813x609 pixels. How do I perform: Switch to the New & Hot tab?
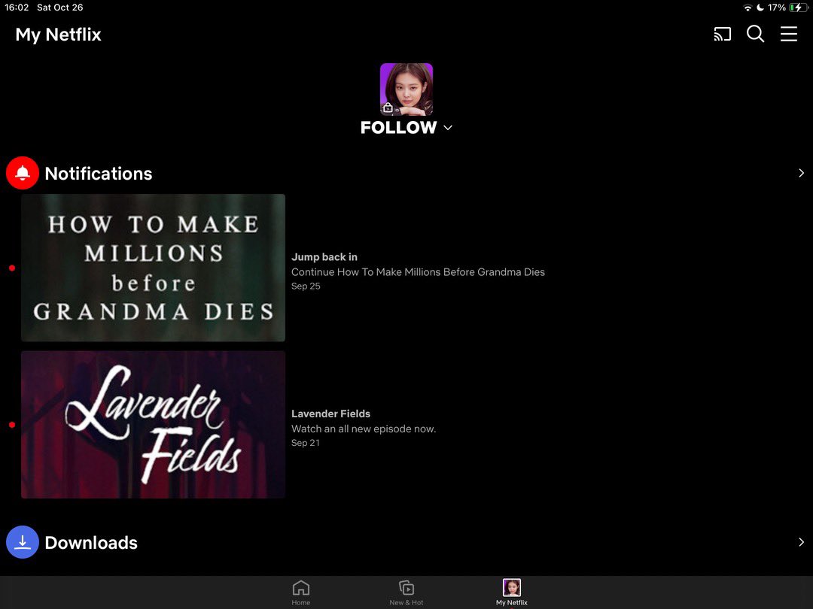tap(406, 592)
